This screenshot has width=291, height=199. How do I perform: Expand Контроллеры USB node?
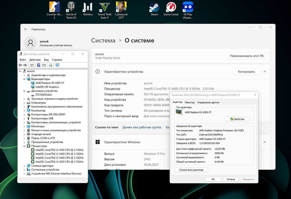pyautogui.click(x=24, y=119)
